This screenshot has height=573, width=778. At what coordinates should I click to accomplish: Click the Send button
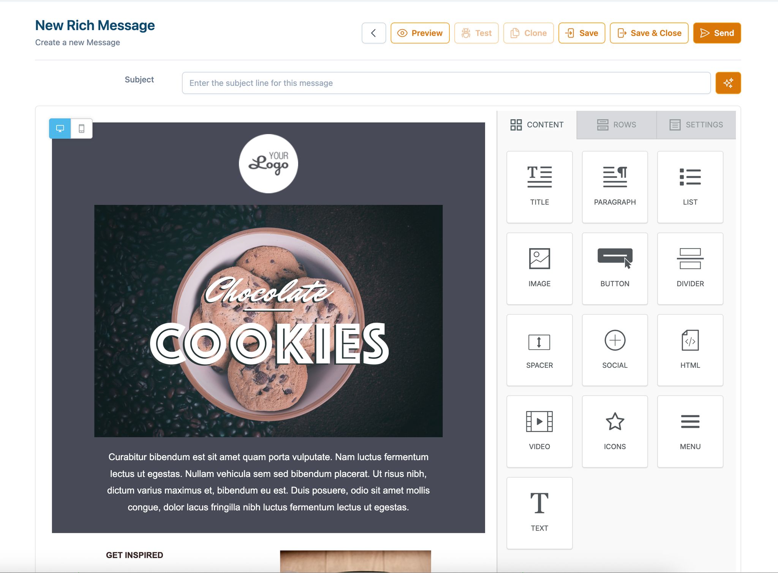[717, 33]
